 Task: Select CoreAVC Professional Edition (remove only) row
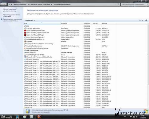coord(68,44)
